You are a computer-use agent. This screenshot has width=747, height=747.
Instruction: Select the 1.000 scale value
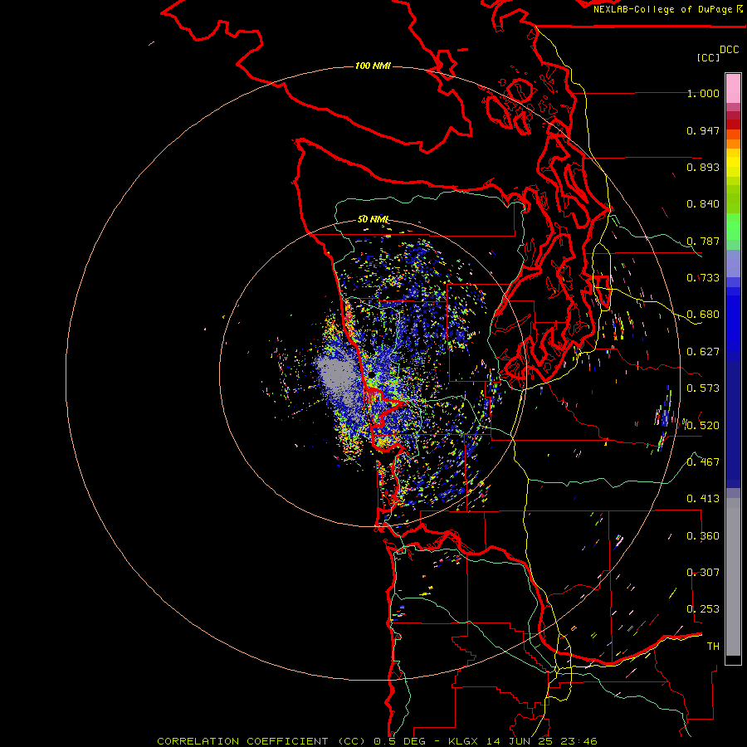[703, 93]
